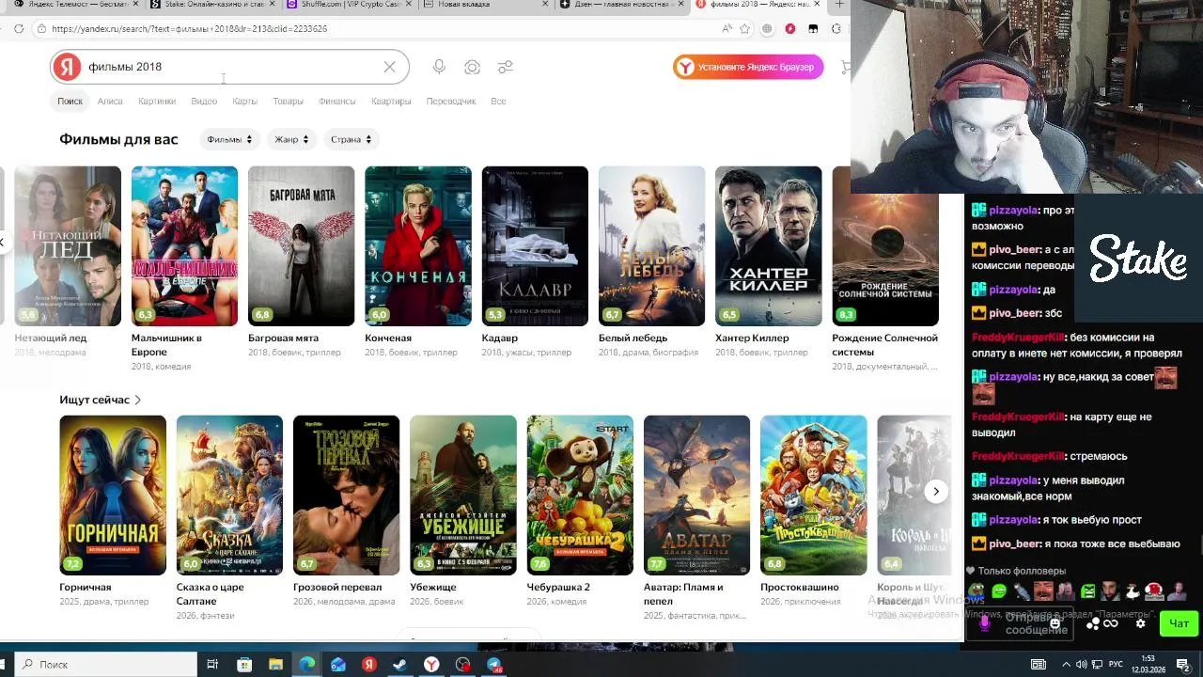Click the red extension icon in the browser toolbar

(790, 29)
